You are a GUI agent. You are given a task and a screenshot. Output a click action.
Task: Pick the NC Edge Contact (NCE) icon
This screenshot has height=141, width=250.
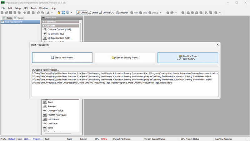(45, 38)
